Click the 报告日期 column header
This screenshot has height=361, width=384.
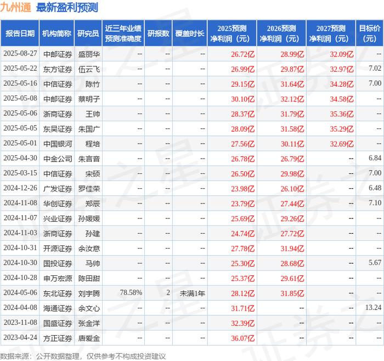pyautogui.click(x=20, y=33)
